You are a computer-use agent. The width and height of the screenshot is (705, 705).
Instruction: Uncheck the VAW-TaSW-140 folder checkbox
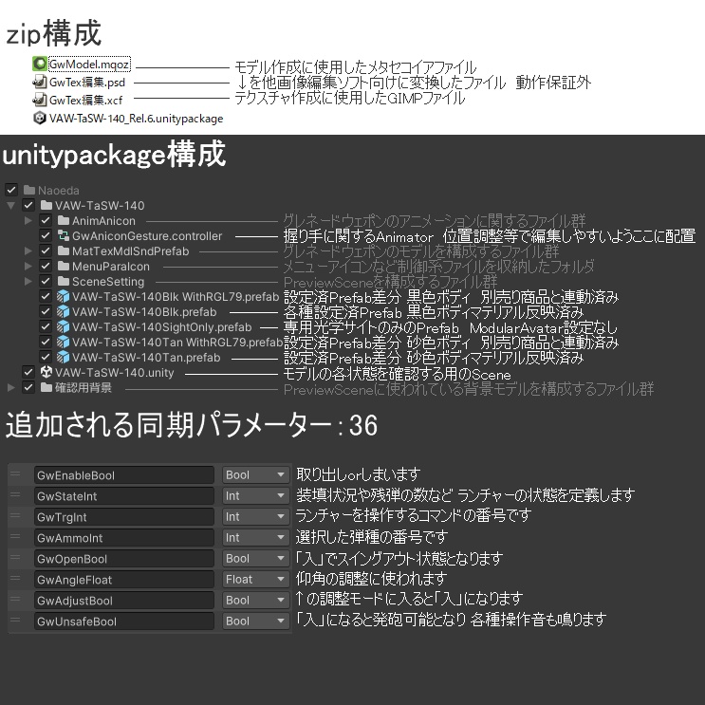pyautogui.click(x=28, y=206)
